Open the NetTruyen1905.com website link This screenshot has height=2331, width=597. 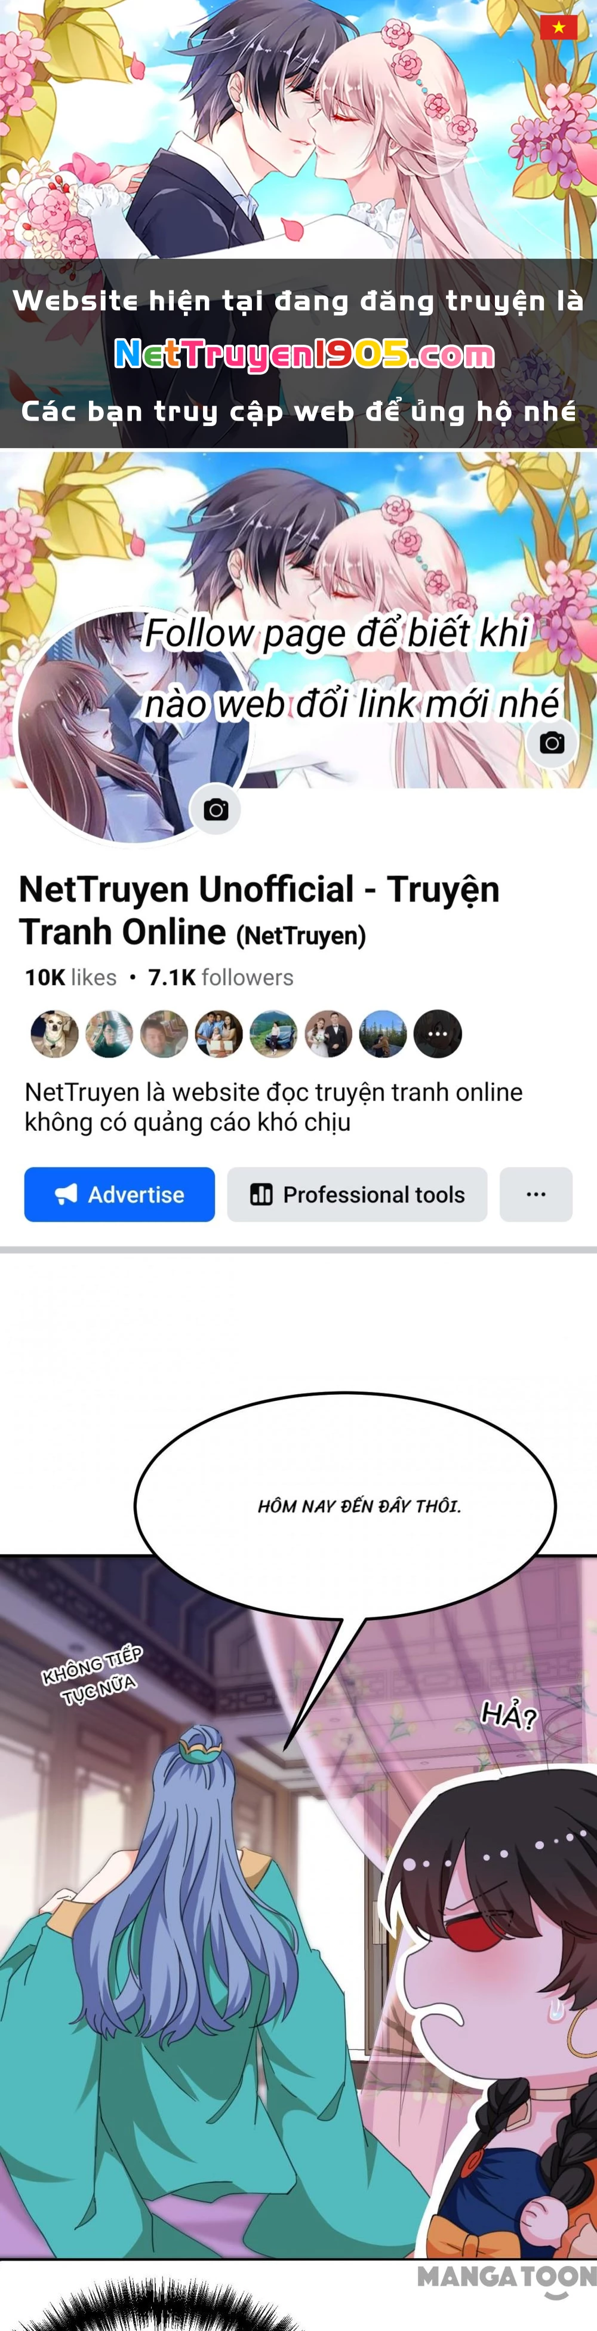[304, 355]
